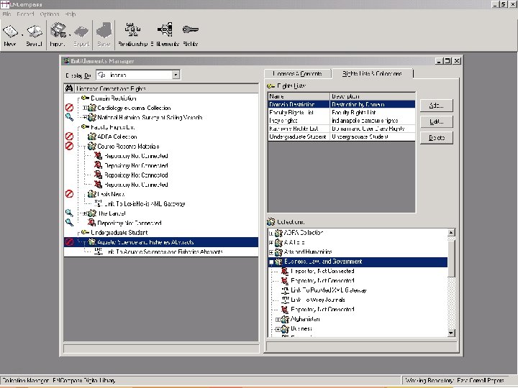Expand ADFA Collection in Collections panel

[x=271, y=234]
